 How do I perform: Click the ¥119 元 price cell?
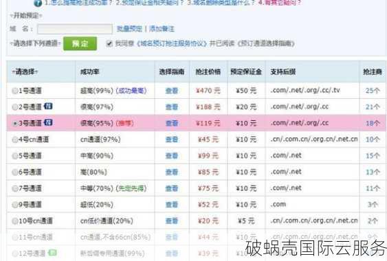(208, 124)
